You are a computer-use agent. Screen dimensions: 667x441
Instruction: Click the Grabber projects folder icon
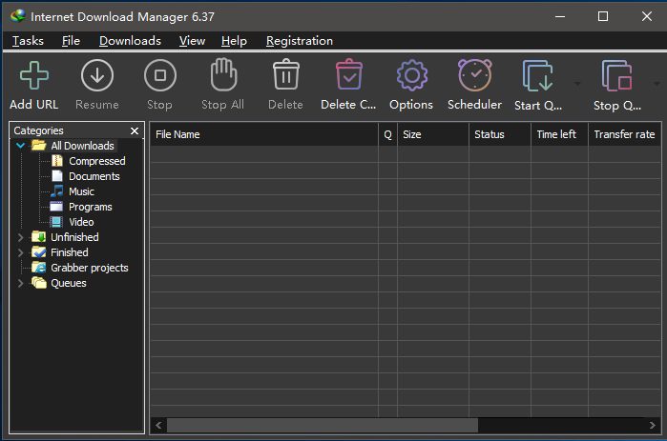coord(39,268)
